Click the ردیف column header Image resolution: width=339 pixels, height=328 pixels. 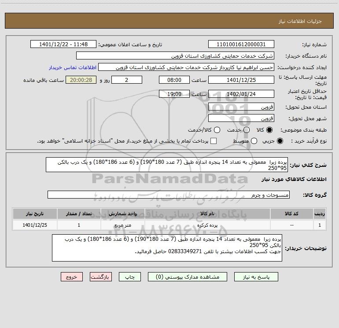pyautogui.click(x=320, y=214)
